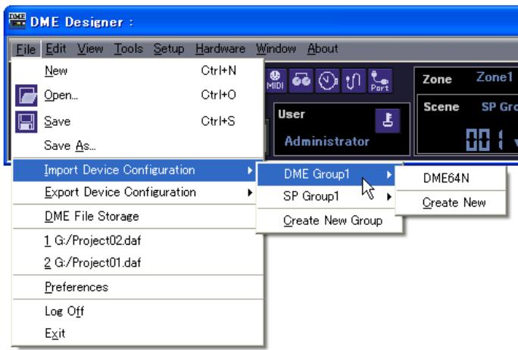Screen dimensions: 518x350
Task: Click the Zone1 zone value
Action: tap(495, 77)
